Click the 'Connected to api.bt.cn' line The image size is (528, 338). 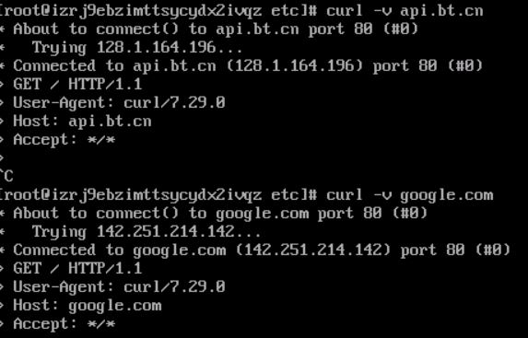[248, 66]
